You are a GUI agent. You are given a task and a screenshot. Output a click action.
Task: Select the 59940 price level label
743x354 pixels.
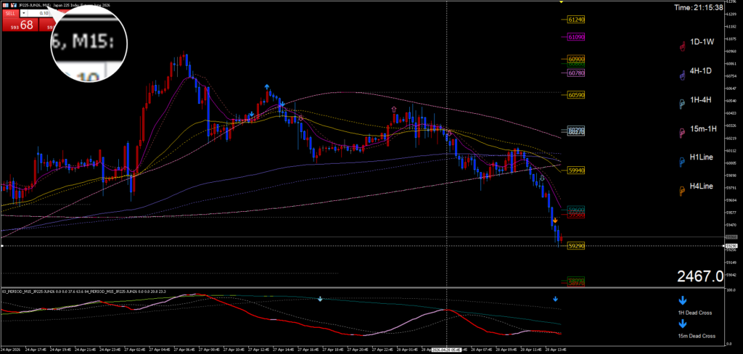coord(577,170)
